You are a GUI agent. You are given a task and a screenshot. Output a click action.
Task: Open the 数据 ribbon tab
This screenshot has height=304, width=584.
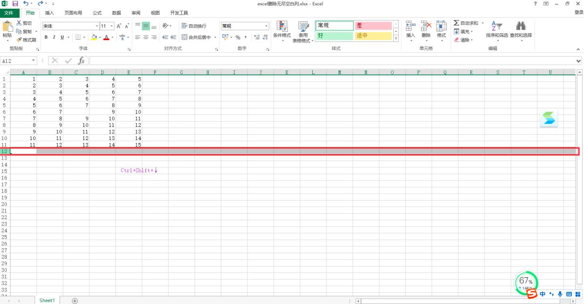[x=116, y=13]
